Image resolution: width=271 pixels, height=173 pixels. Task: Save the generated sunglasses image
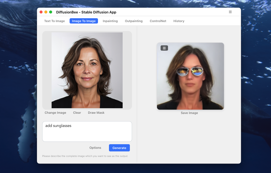coord(189,113)
